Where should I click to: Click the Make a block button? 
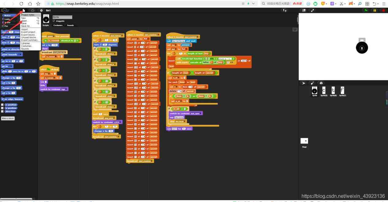tap(8, 118)
